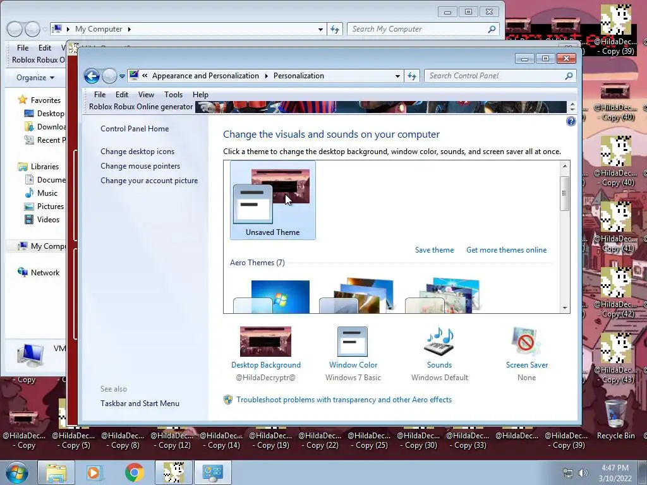This screenshot has height=485, width=647.
Task: Click the Control Panel search magnifier icon
Action: coord(569,76)
